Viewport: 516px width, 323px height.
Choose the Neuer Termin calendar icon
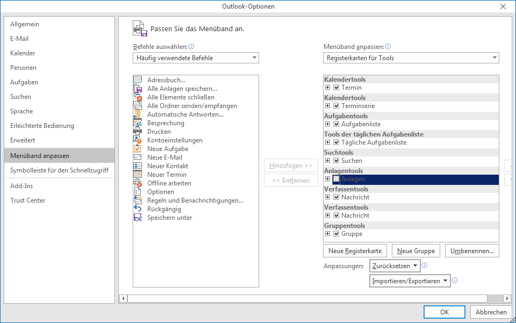138,174
